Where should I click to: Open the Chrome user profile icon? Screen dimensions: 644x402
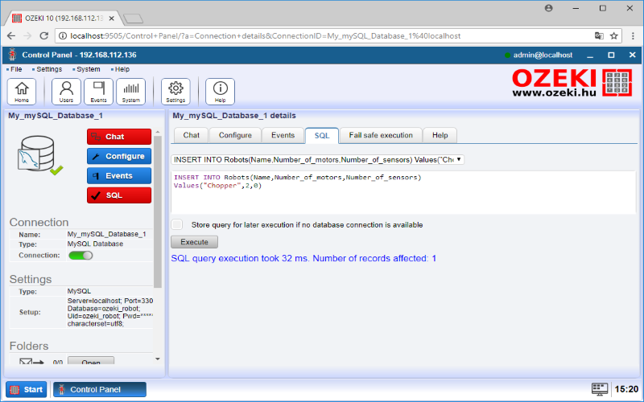point(549,8)
